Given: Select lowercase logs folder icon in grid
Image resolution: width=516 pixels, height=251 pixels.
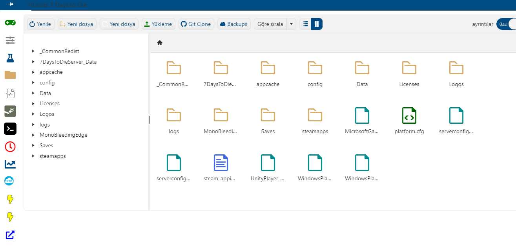Looking at the screenshot, I should click(x=174, y=115).
